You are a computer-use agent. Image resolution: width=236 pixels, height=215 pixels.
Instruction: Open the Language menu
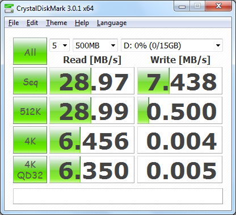click(112, 23)
